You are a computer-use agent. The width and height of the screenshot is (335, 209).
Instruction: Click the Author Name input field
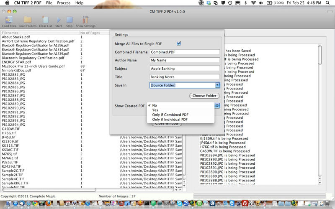point(185,60)
